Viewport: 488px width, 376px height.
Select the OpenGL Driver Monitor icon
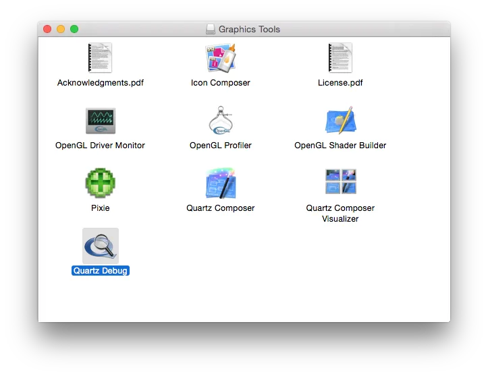100,121
